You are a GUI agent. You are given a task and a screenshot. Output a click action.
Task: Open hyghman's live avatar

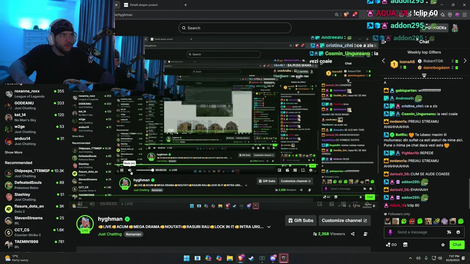click(85, 224)
